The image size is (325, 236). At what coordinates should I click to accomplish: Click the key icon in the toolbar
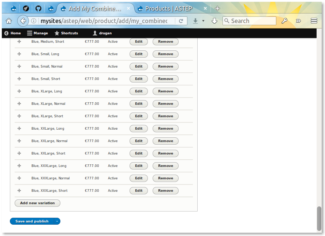tap(284, 21)
